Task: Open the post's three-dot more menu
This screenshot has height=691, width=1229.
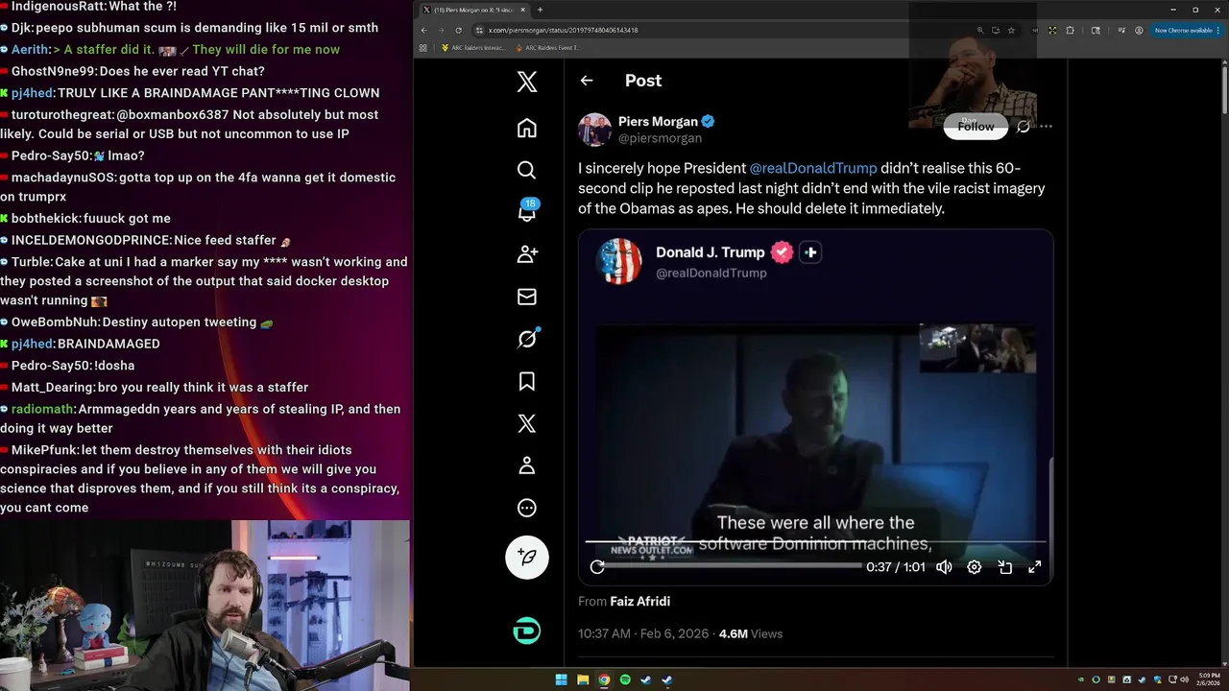Action: click(1047, 126)
